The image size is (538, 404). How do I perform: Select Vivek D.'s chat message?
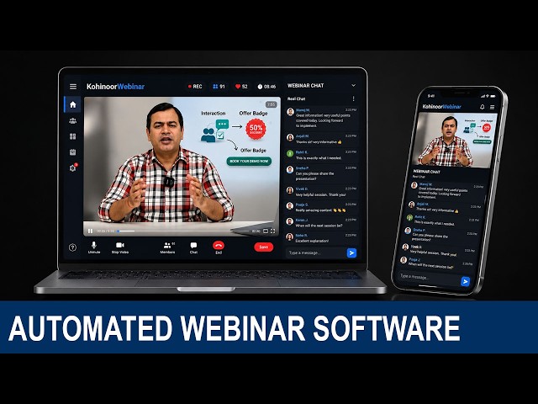pyautogui.click(x=322, y=192)
